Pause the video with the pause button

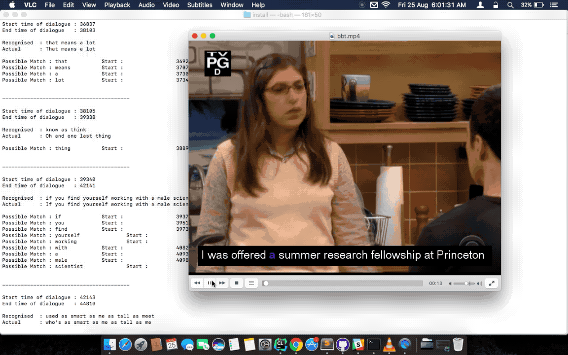click(x=210, y=283)
